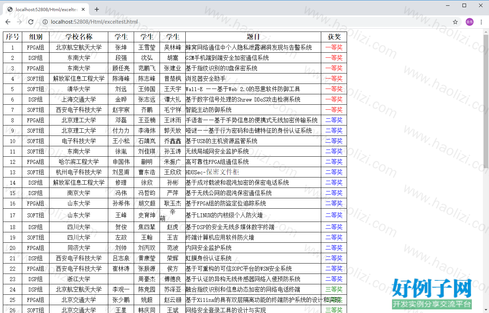The width and height of the screenshot is (489, 313).
Task: Click 浙江大学 cell
Action: tap(79, 279)
